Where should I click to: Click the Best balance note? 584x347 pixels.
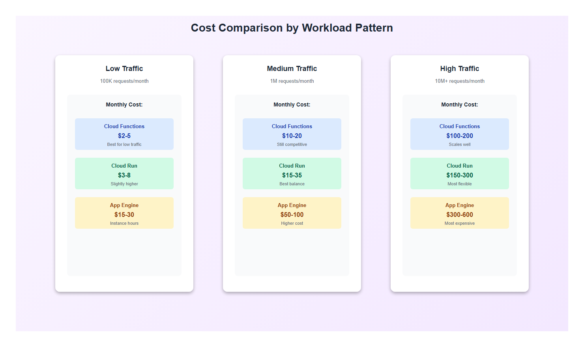pos(292,184)
